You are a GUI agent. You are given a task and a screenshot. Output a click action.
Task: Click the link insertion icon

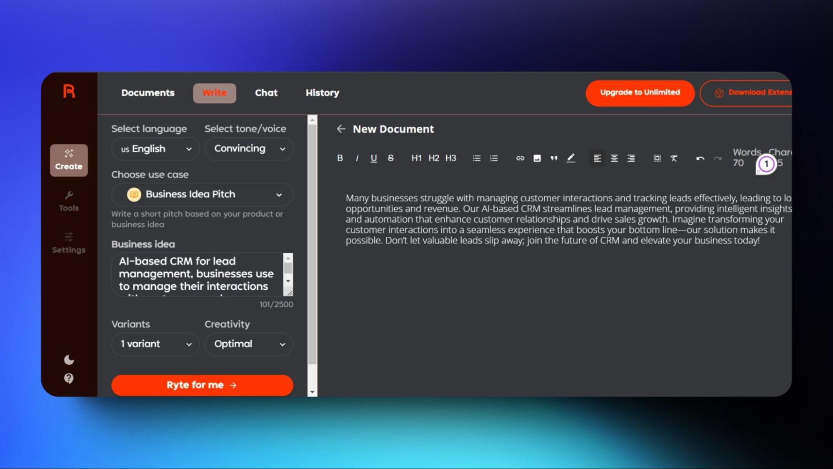coord(520,158)
